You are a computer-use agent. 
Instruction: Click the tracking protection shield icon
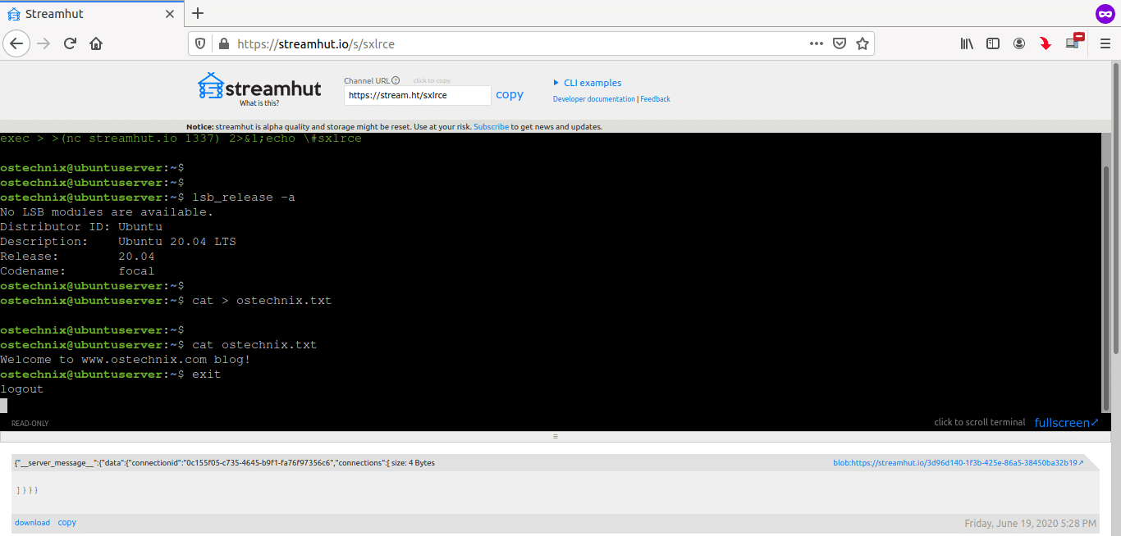(197, 43)
